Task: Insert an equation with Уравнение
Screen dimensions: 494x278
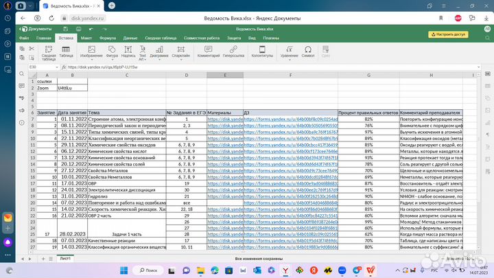Action: pos(290,51)
